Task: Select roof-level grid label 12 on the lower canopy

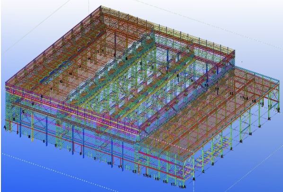Action: [231, 94]
